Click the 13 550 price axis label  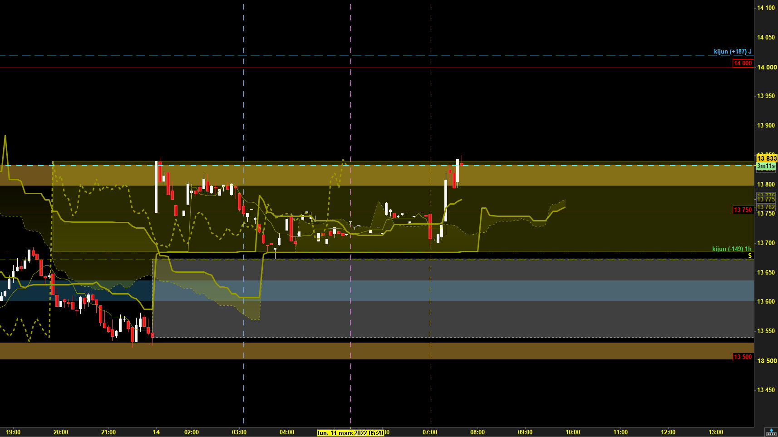coord(766,331)
